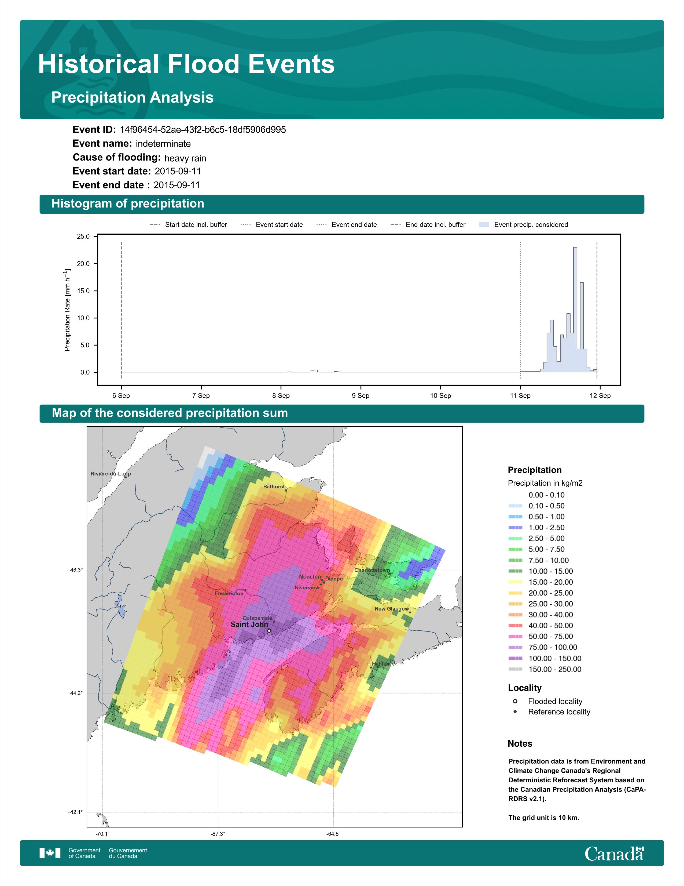Click the 50.00 - 75.00 pink legend swatch

click(x=516, y=636)
